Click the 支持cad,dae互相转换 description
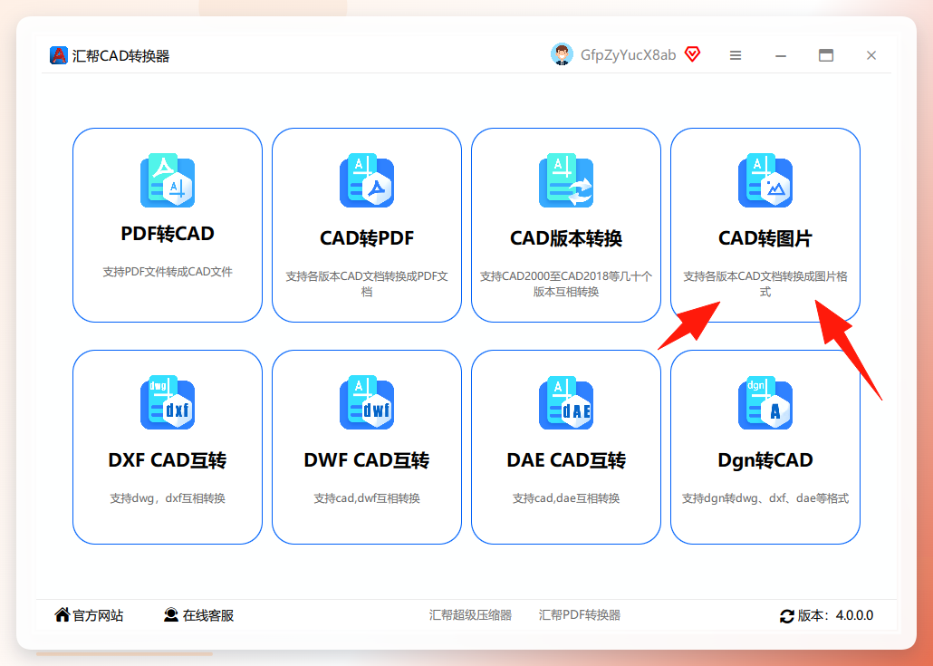The height and width of the screenshot is (666, 933). [x=566, y=498]
